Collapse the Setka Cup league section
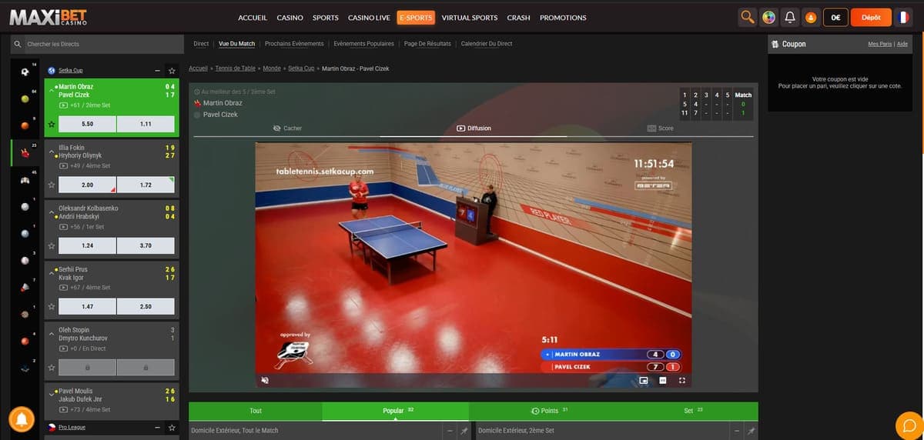924x440 pixels. click(x=157, y=70)
